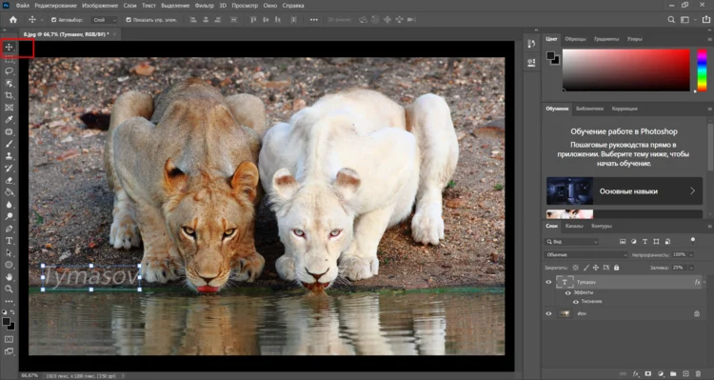This screenshot has height=380, width=714.
Task: Select the Object Selection tool
Action: coord(9,84)
